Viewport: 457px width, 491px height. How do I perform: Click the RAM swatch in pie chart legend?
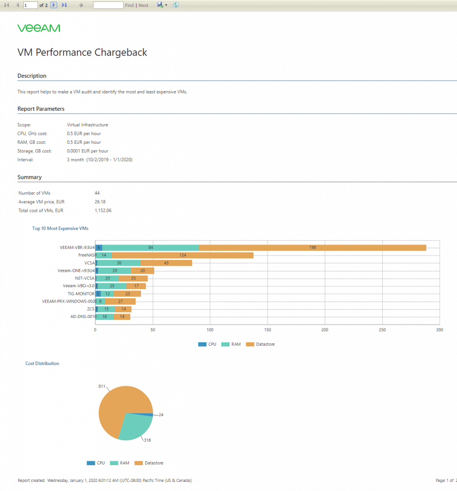point(114,463)
